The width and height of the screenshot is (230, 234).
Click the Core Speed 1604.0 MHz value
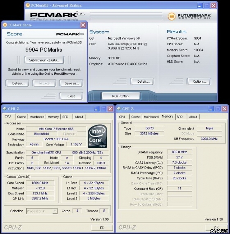40,183
